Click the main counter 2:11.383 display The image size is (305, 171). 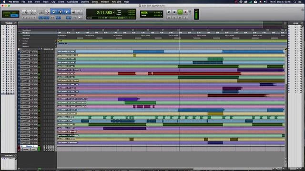coord(104,13)
